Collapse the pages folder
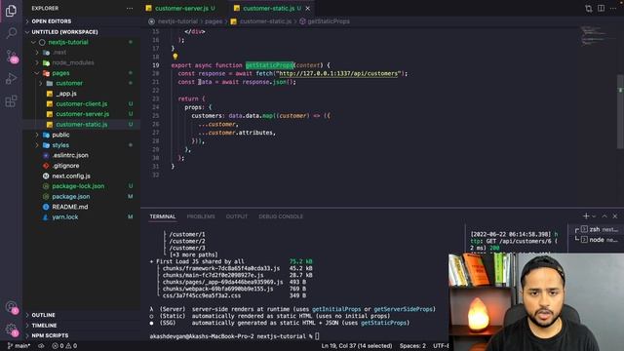624x351 pixels. click(60, 73)
